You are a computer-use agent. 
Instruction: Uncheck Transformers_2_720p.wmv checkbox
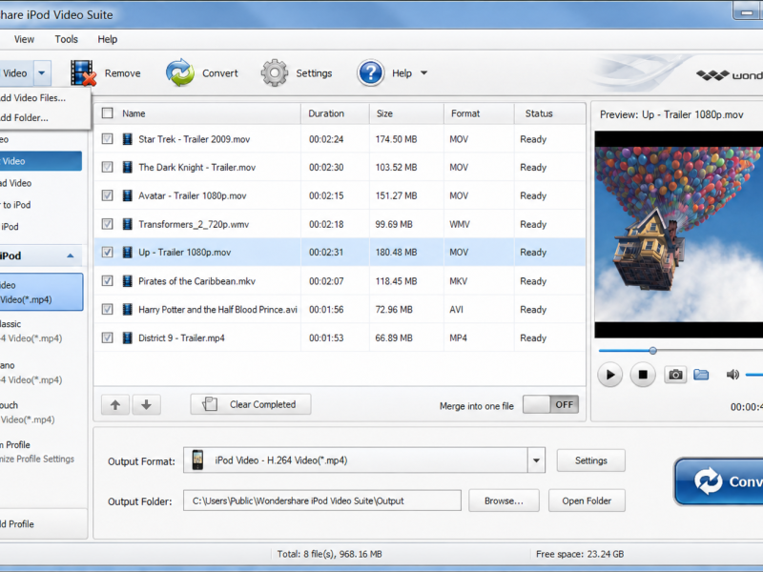coord(107,224)
